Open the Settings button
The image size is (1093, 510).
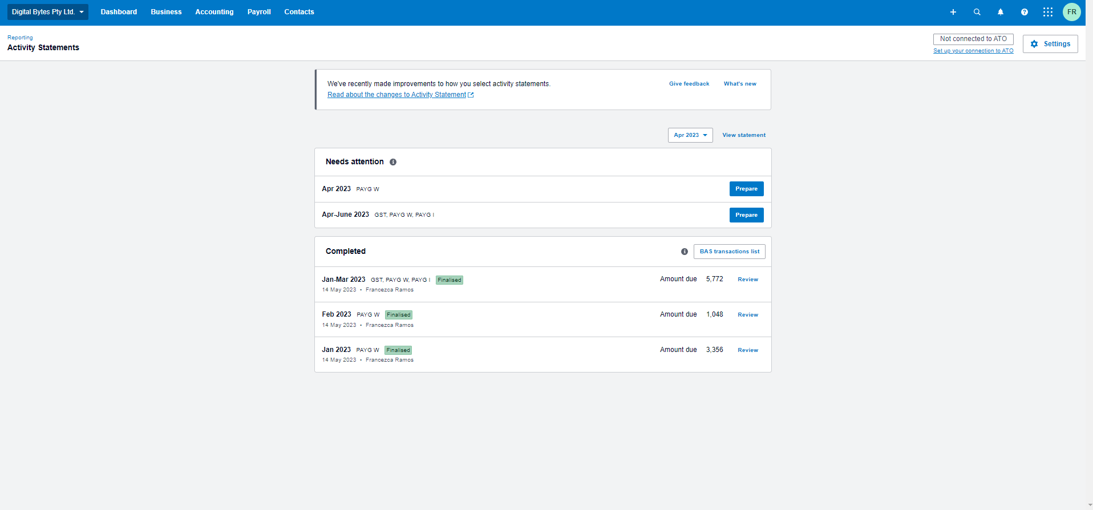coord(1050,44)
